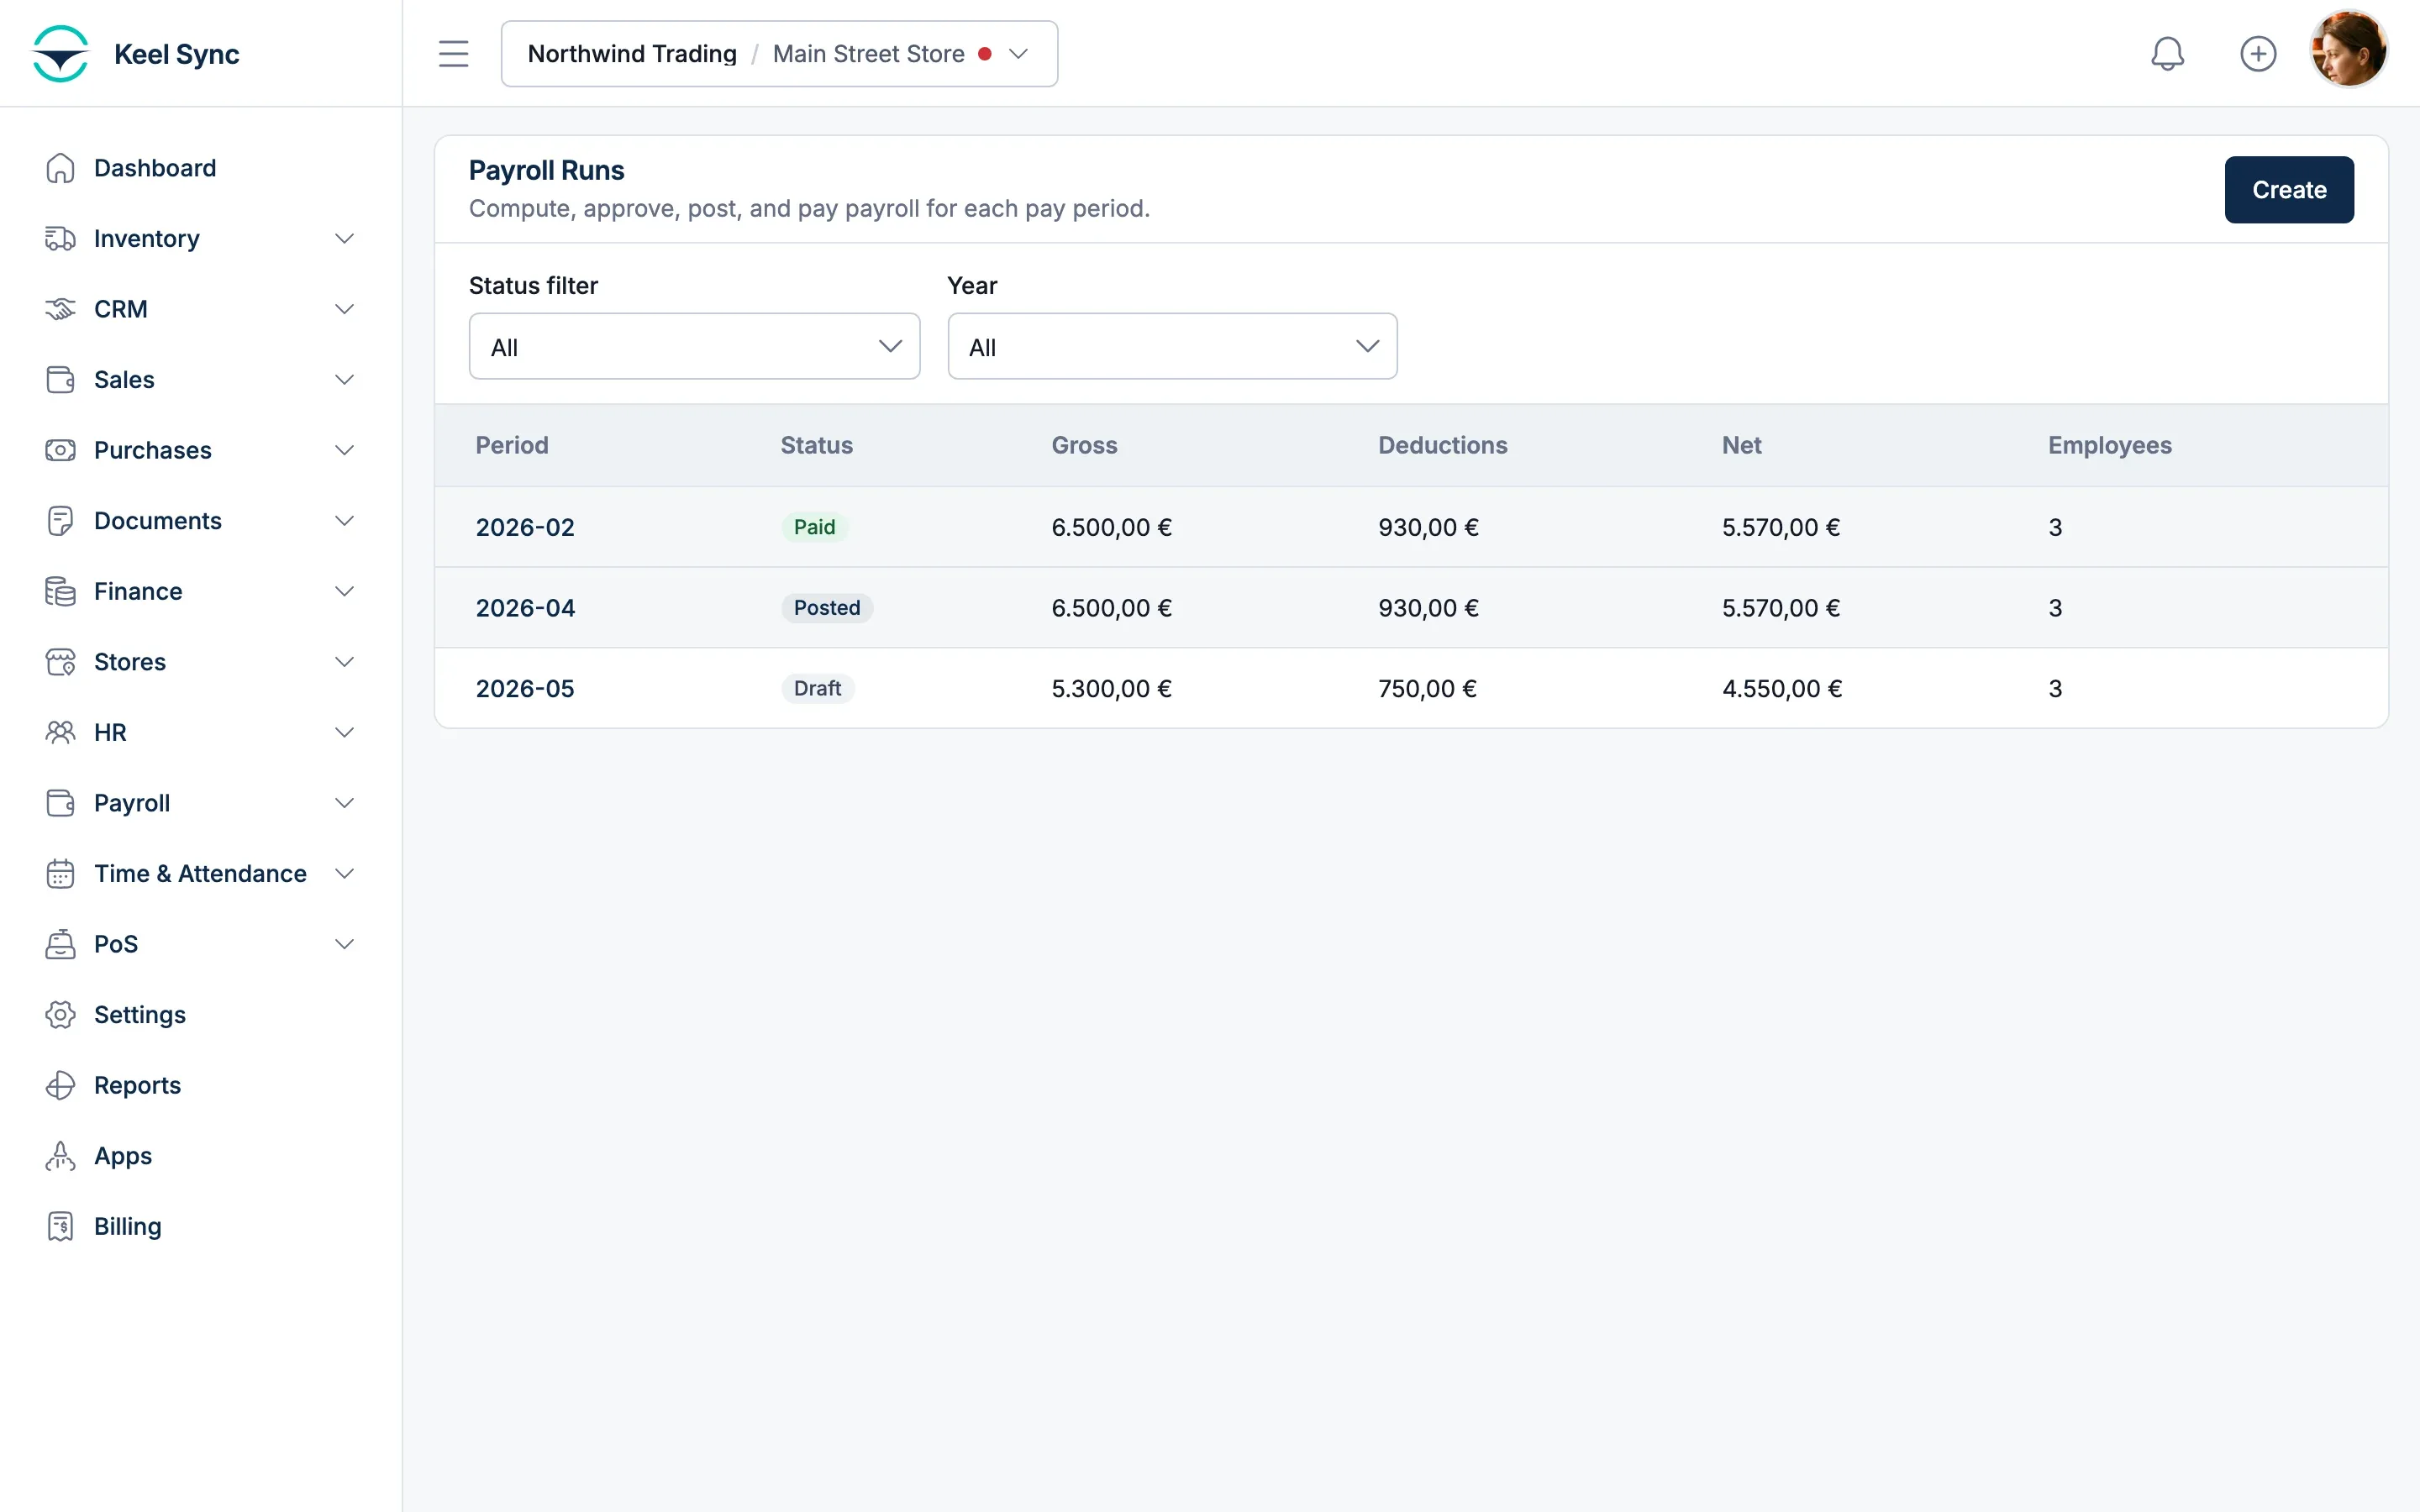Expand the Documents chevron

pos(344,520)
